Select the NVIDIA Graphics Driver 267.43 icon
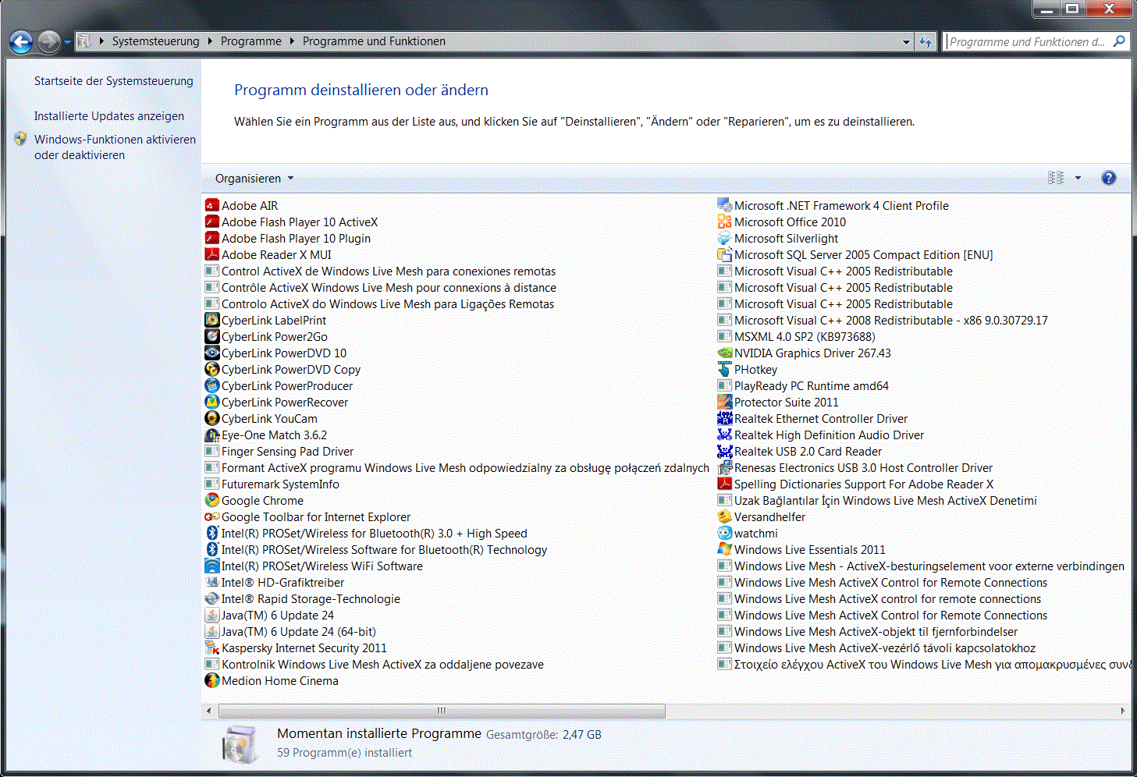 [x=724, y=353]
